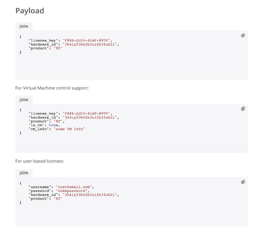Click the "some VM info" string
Screen dimensions: 266x236
click(x=69, y=129)
